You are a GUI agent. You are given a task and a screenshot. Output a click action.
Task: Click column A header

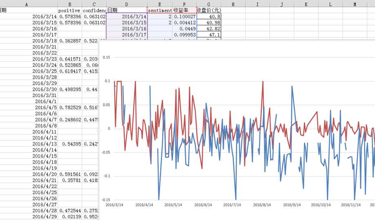point(27,4)
